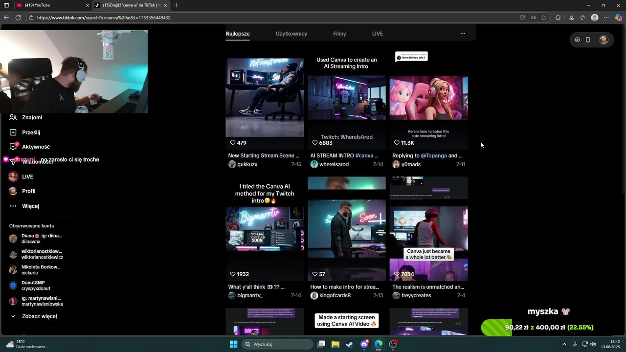
Task: Switch to Użytkownicy tab
Action: pos(291,34)
